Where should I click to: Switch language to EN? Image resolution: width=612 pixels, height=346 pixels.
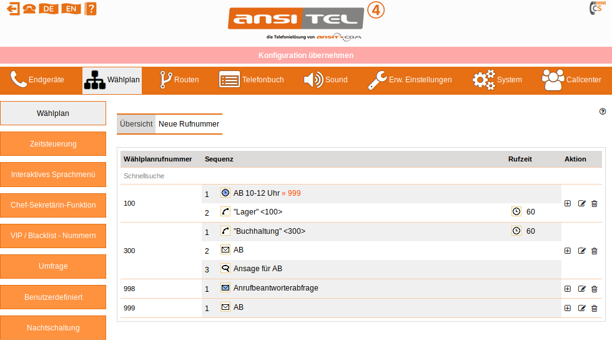click(72, 9)
